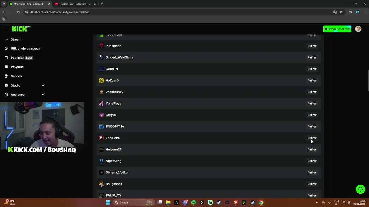The height and width of the screenshot is (207, 369).
Task: Open the volume icon in system tray
Action: click(349, 202)
